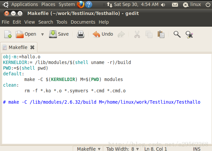Open the Help menu
212x151 pixels.
point(104,22)
